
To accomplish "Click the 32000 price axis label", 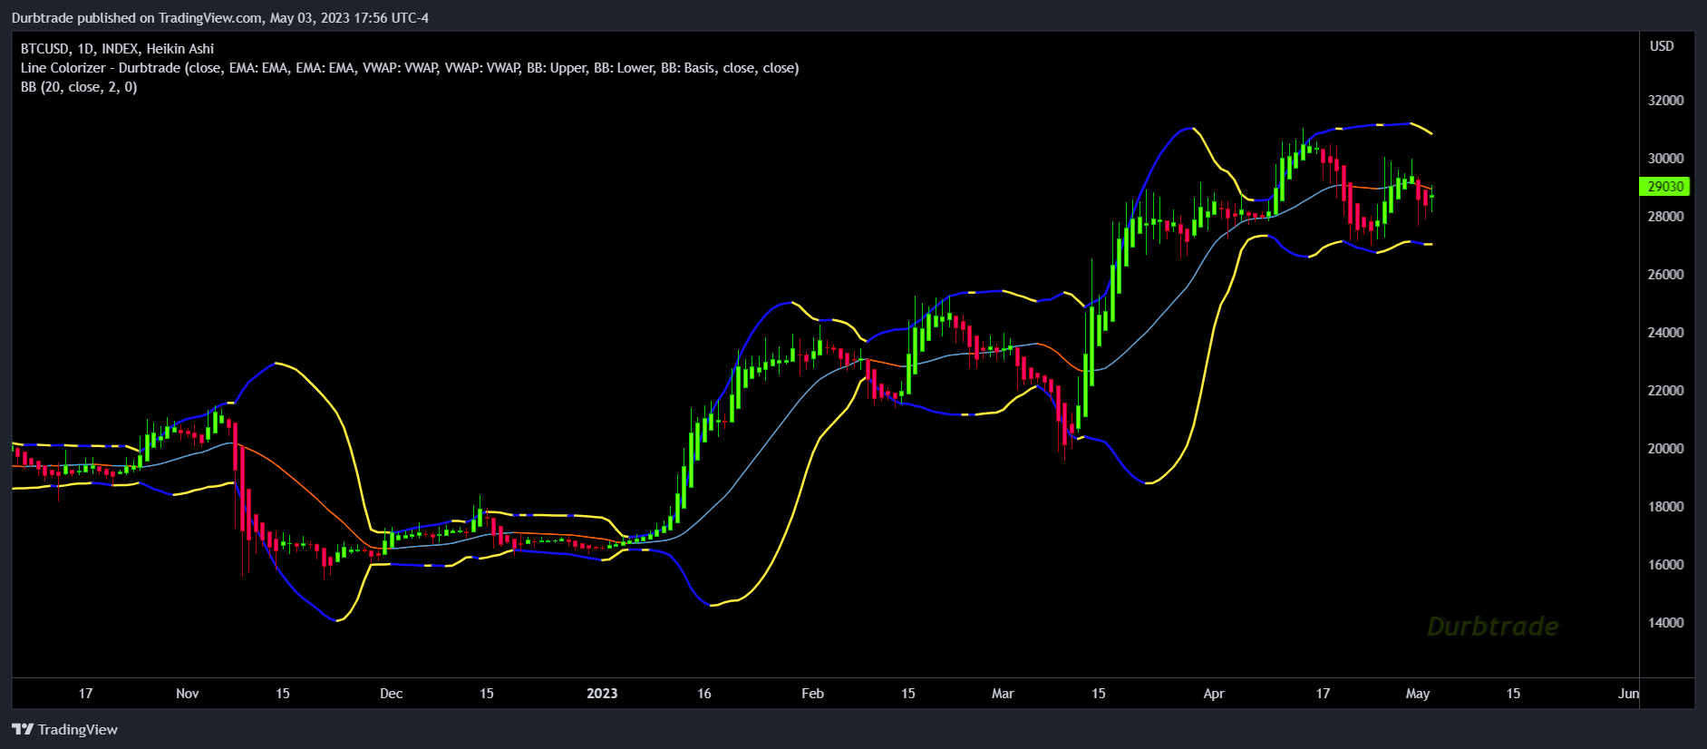I will point(1665,101).
